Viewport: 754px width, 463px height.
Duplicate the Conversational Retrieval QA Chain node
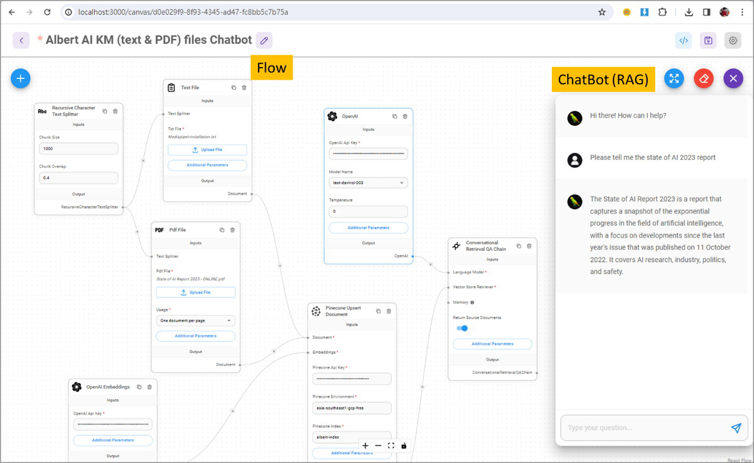(x=519, y=246)
